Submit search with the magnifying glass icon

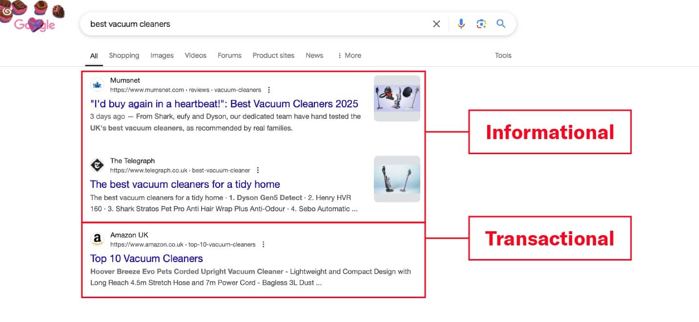coord(501,23)
